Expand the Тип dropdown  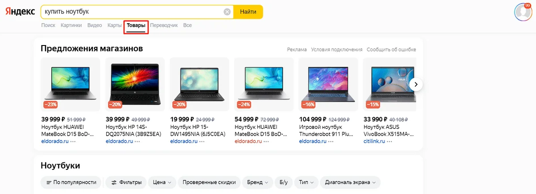(306, 182)
